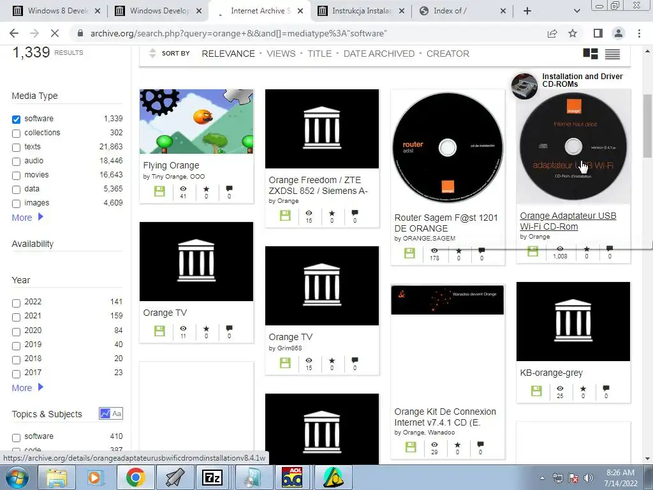Toggle sort order arrows beside SORT BY

[152, 54]
